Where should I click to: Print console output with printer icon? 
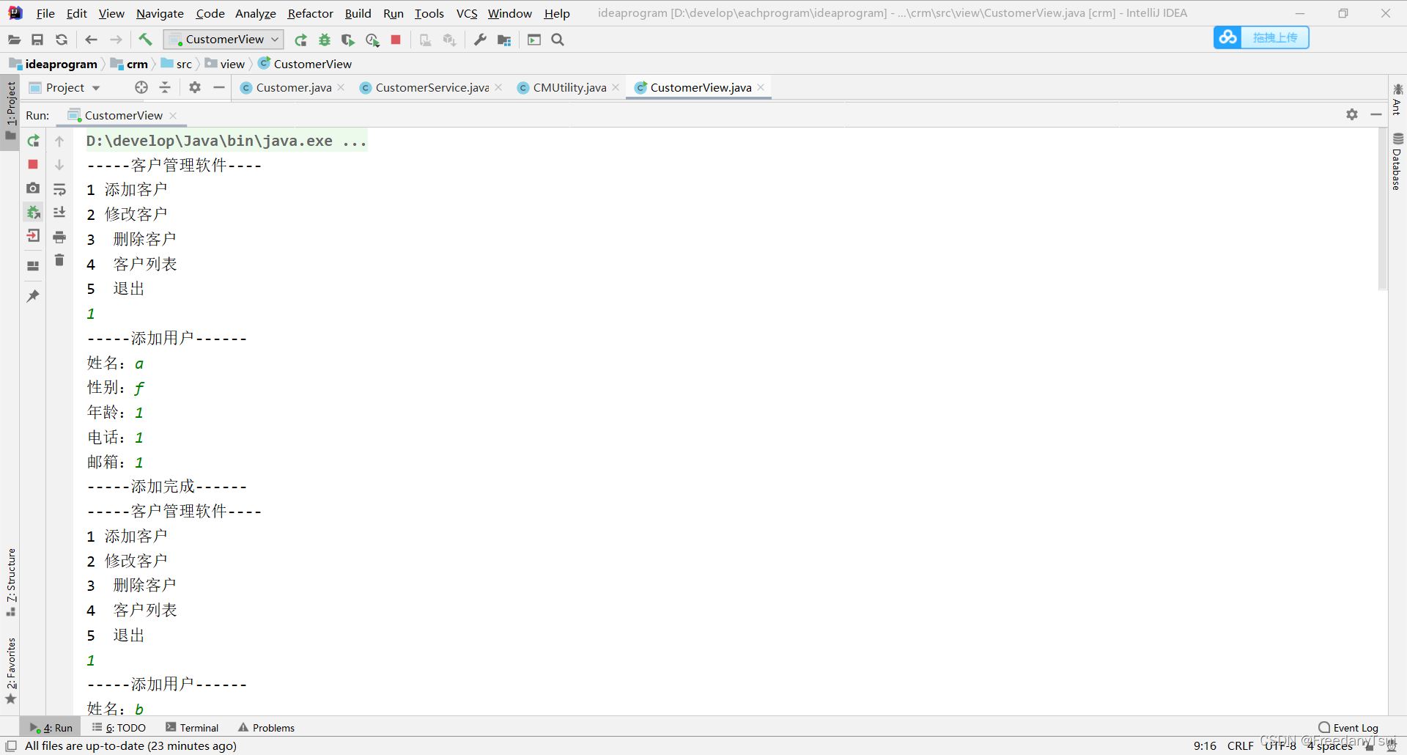(x=60, y=237)
